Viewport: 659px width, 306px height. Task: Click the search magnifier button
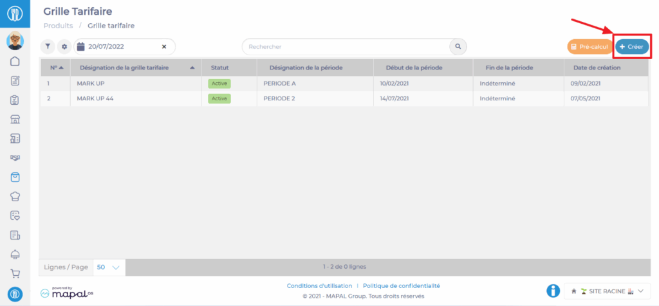pyautogui.click(x=458, y=47)
